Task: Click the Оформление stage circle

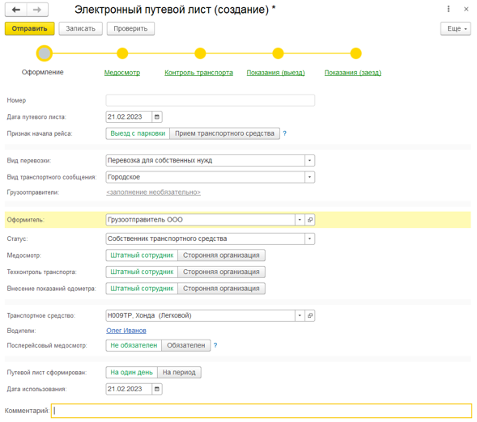Action: tap(45, 53)
